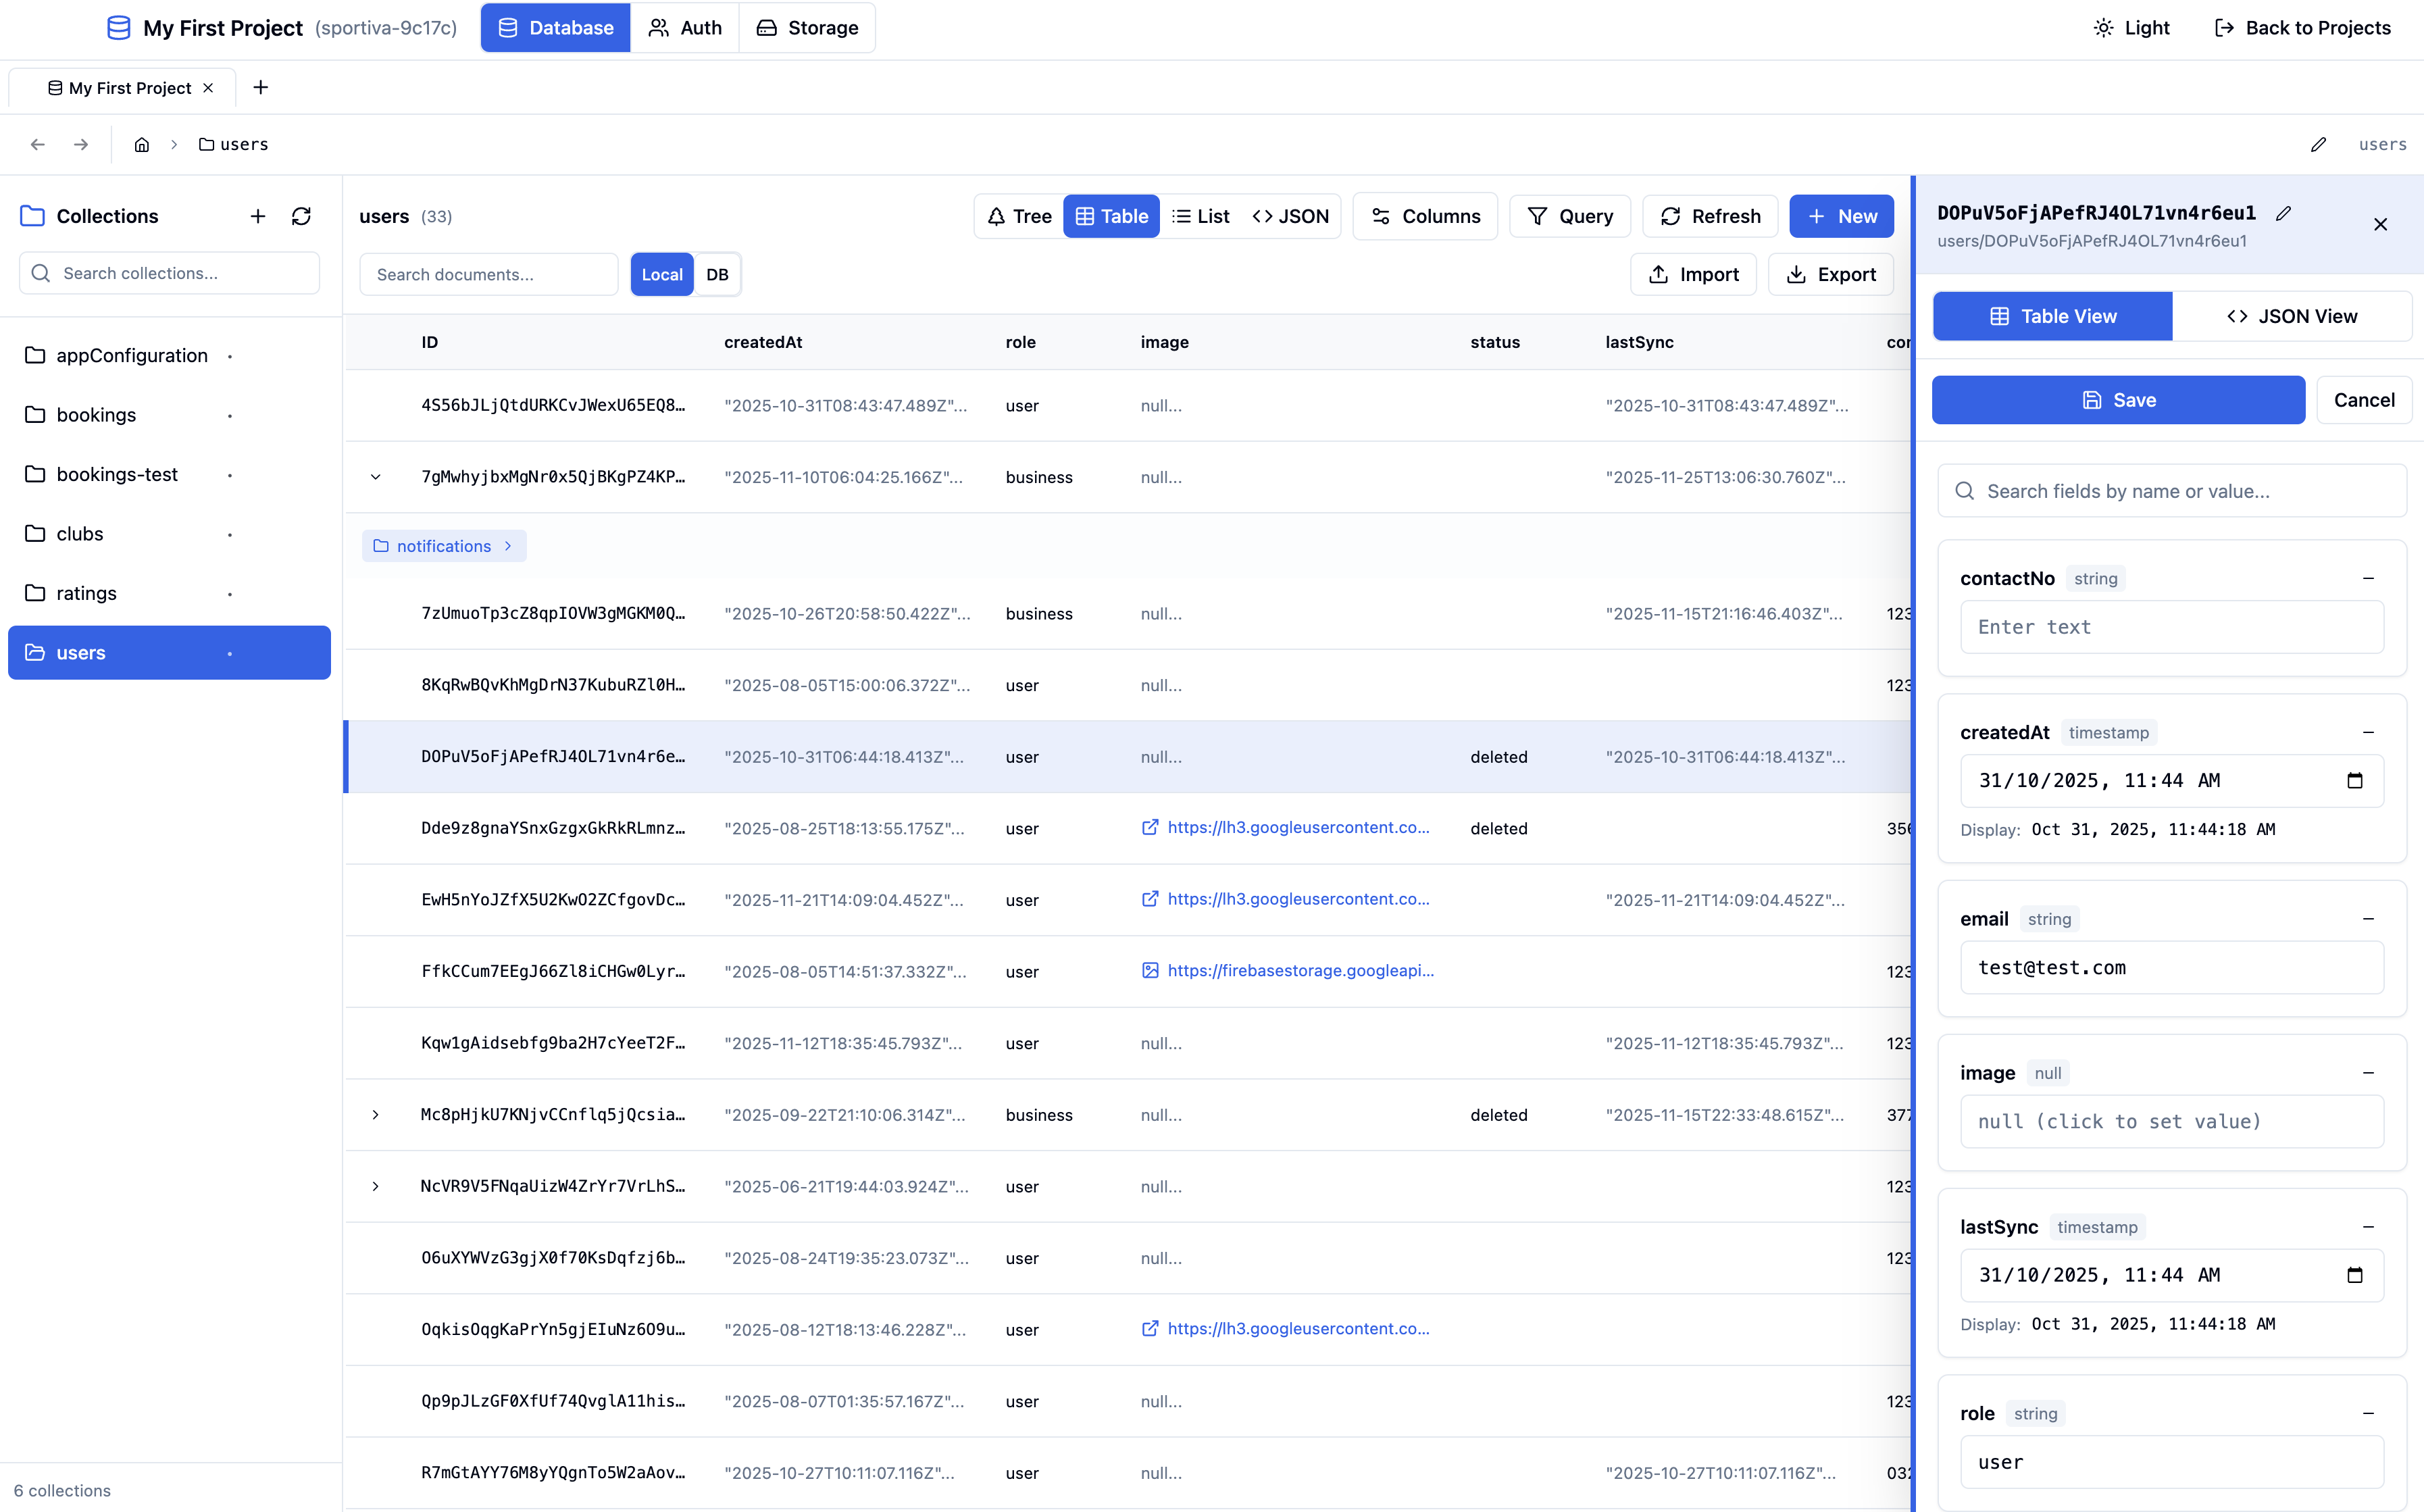The height and width of the screenshot is (1512, 2424).
Task: Export documents from the users collection
Action: [1831, 274]
